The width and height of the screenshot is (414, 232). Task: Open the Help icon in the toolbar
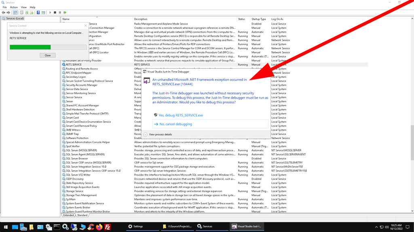(38, 12)
